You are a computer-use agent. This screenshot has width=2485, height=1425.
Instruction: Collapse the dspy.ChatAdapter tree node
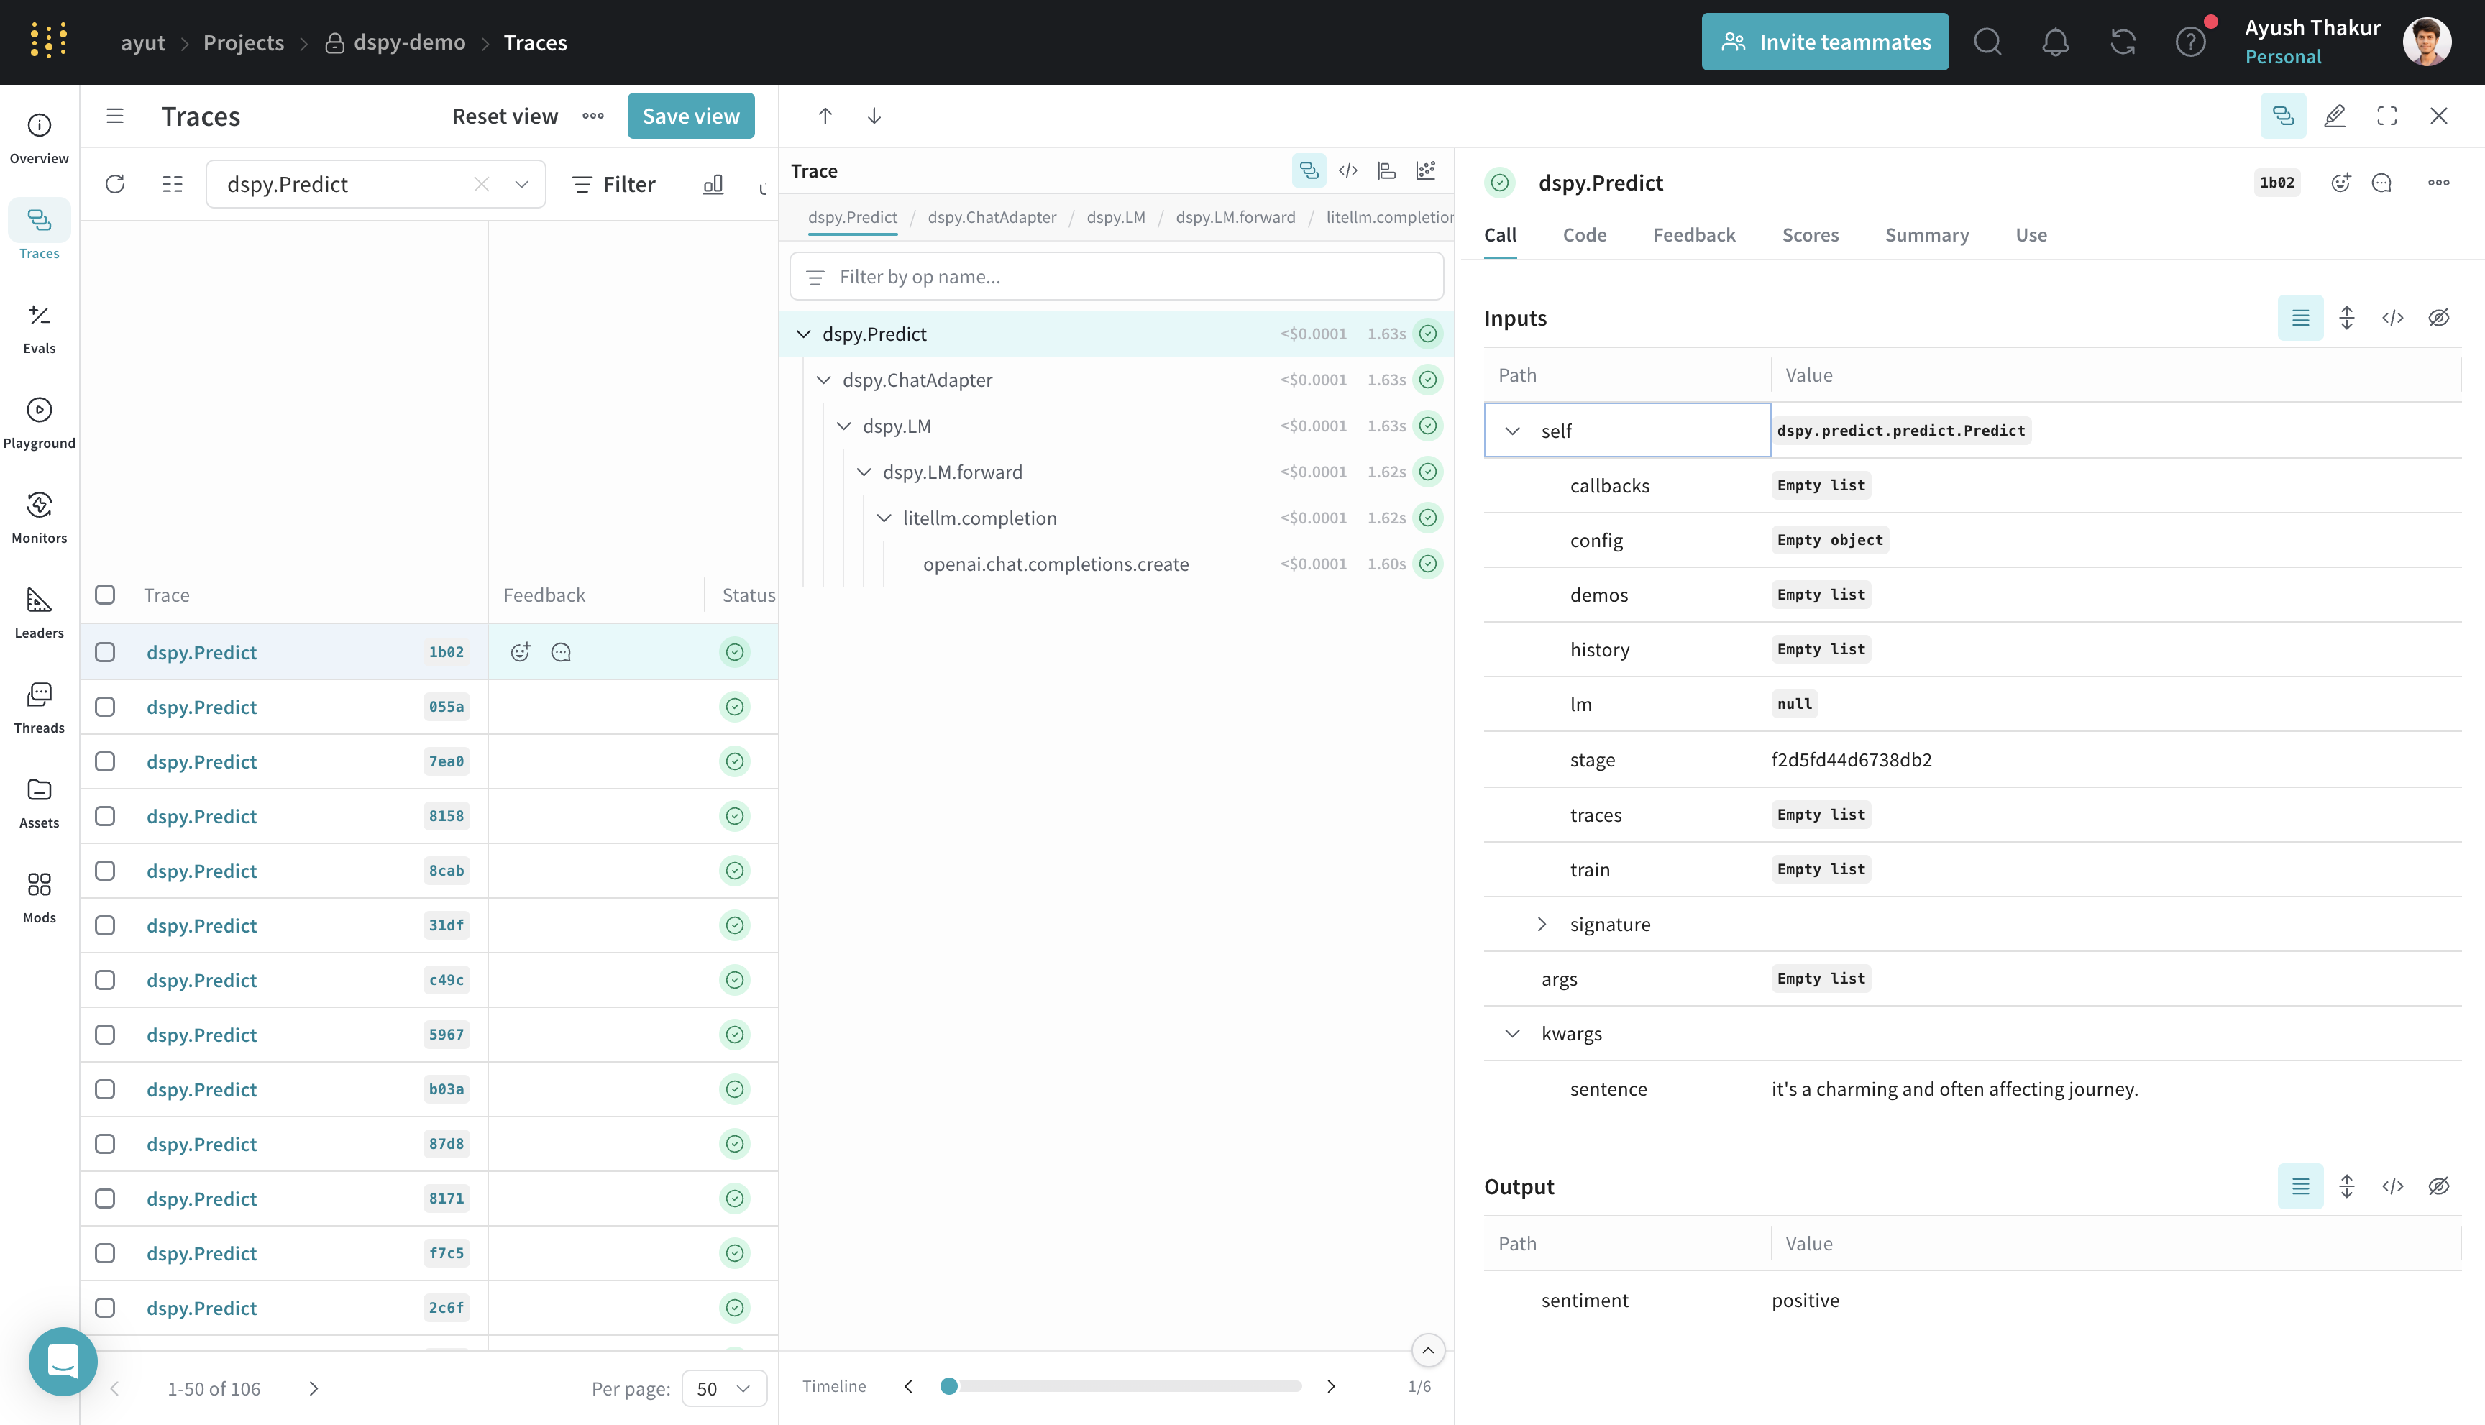[824, 380]
